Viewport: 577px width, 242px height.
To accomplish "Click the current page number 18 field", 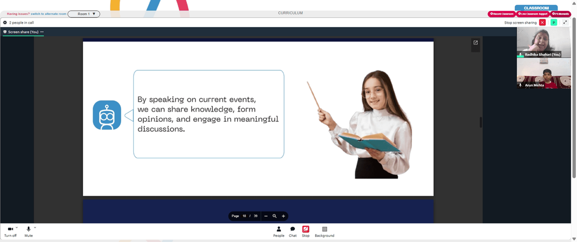I will (244, 216).
